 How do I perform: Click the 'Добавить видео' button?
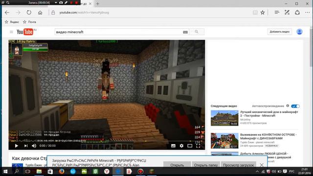point(279,32)
